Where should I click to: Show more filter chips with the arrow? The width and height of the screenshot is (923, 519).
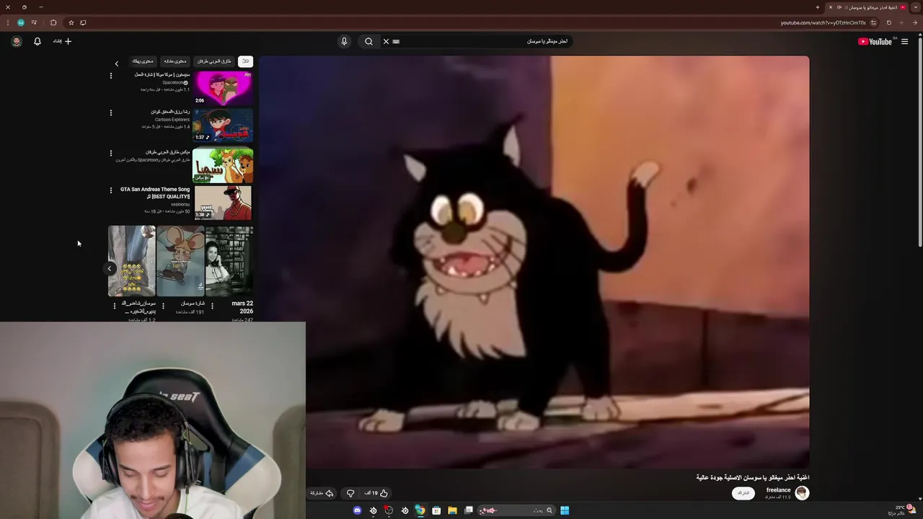116,63
